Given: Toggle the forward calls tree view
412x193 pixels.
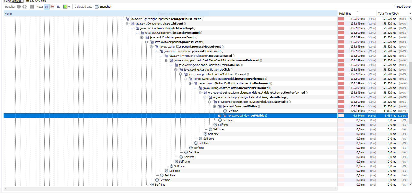Looking at the screenshot, I should point(46,7).
